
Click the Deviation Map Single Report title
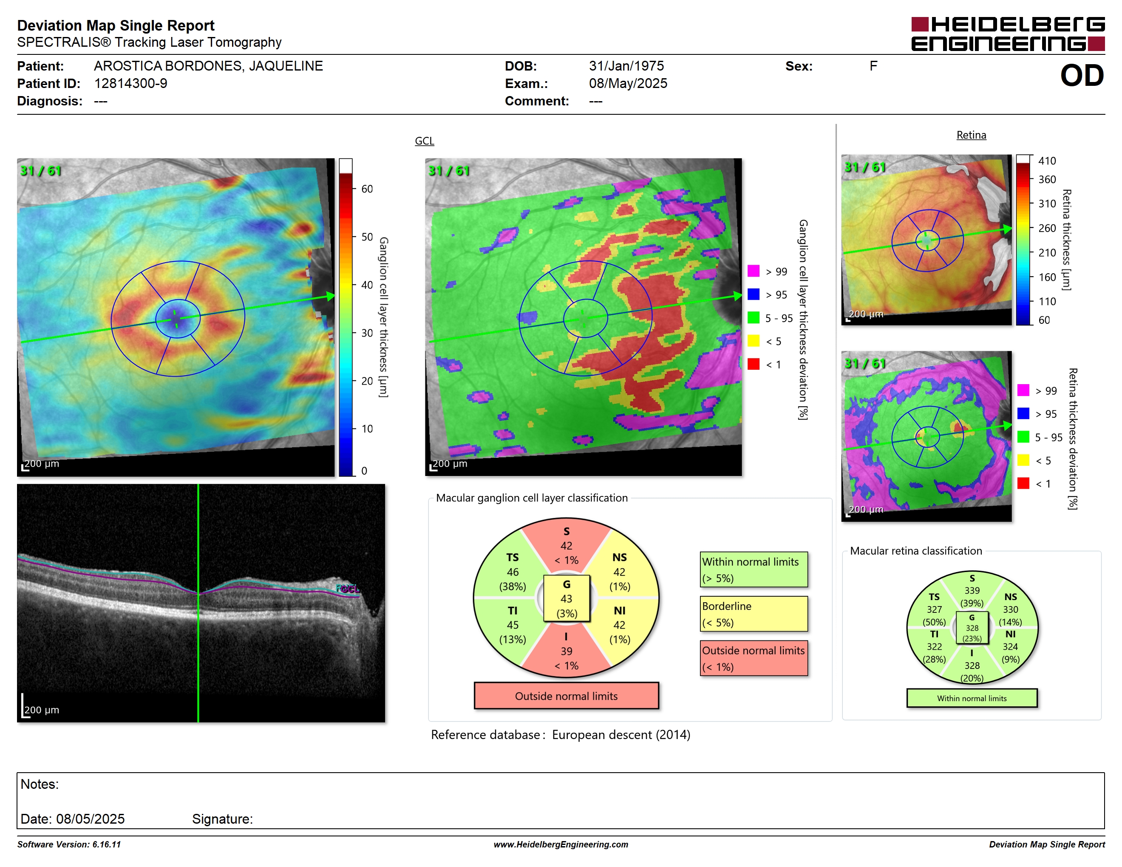tap(116, 25)
